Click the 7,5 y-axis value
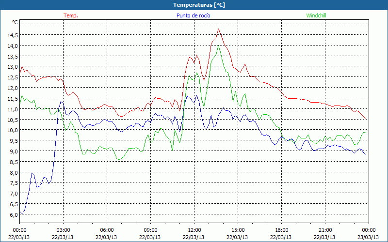 pos(14,183)
